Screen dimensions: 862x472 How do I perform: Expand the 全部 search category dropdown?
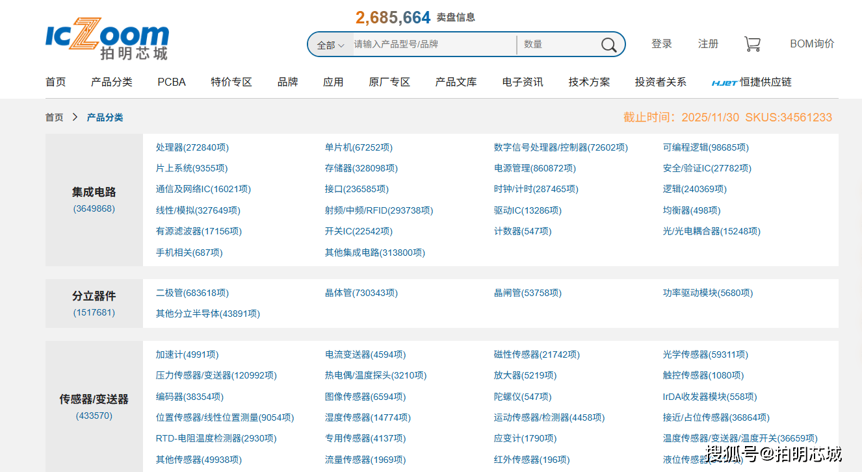coord(330,45)
